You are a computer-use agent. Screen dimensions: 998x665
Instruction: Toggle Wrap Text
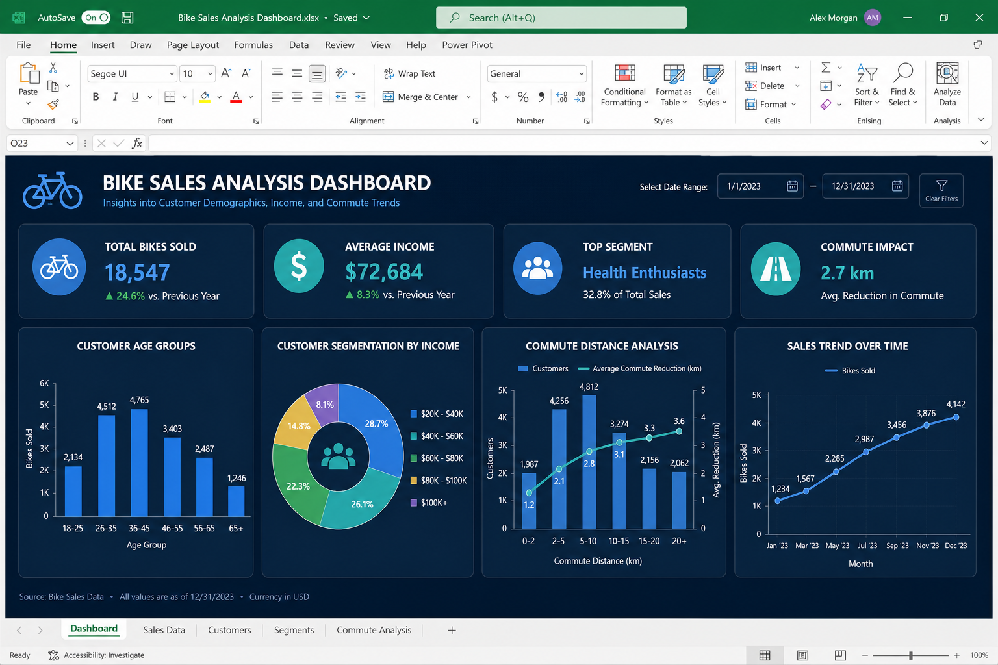coord(409,73)
